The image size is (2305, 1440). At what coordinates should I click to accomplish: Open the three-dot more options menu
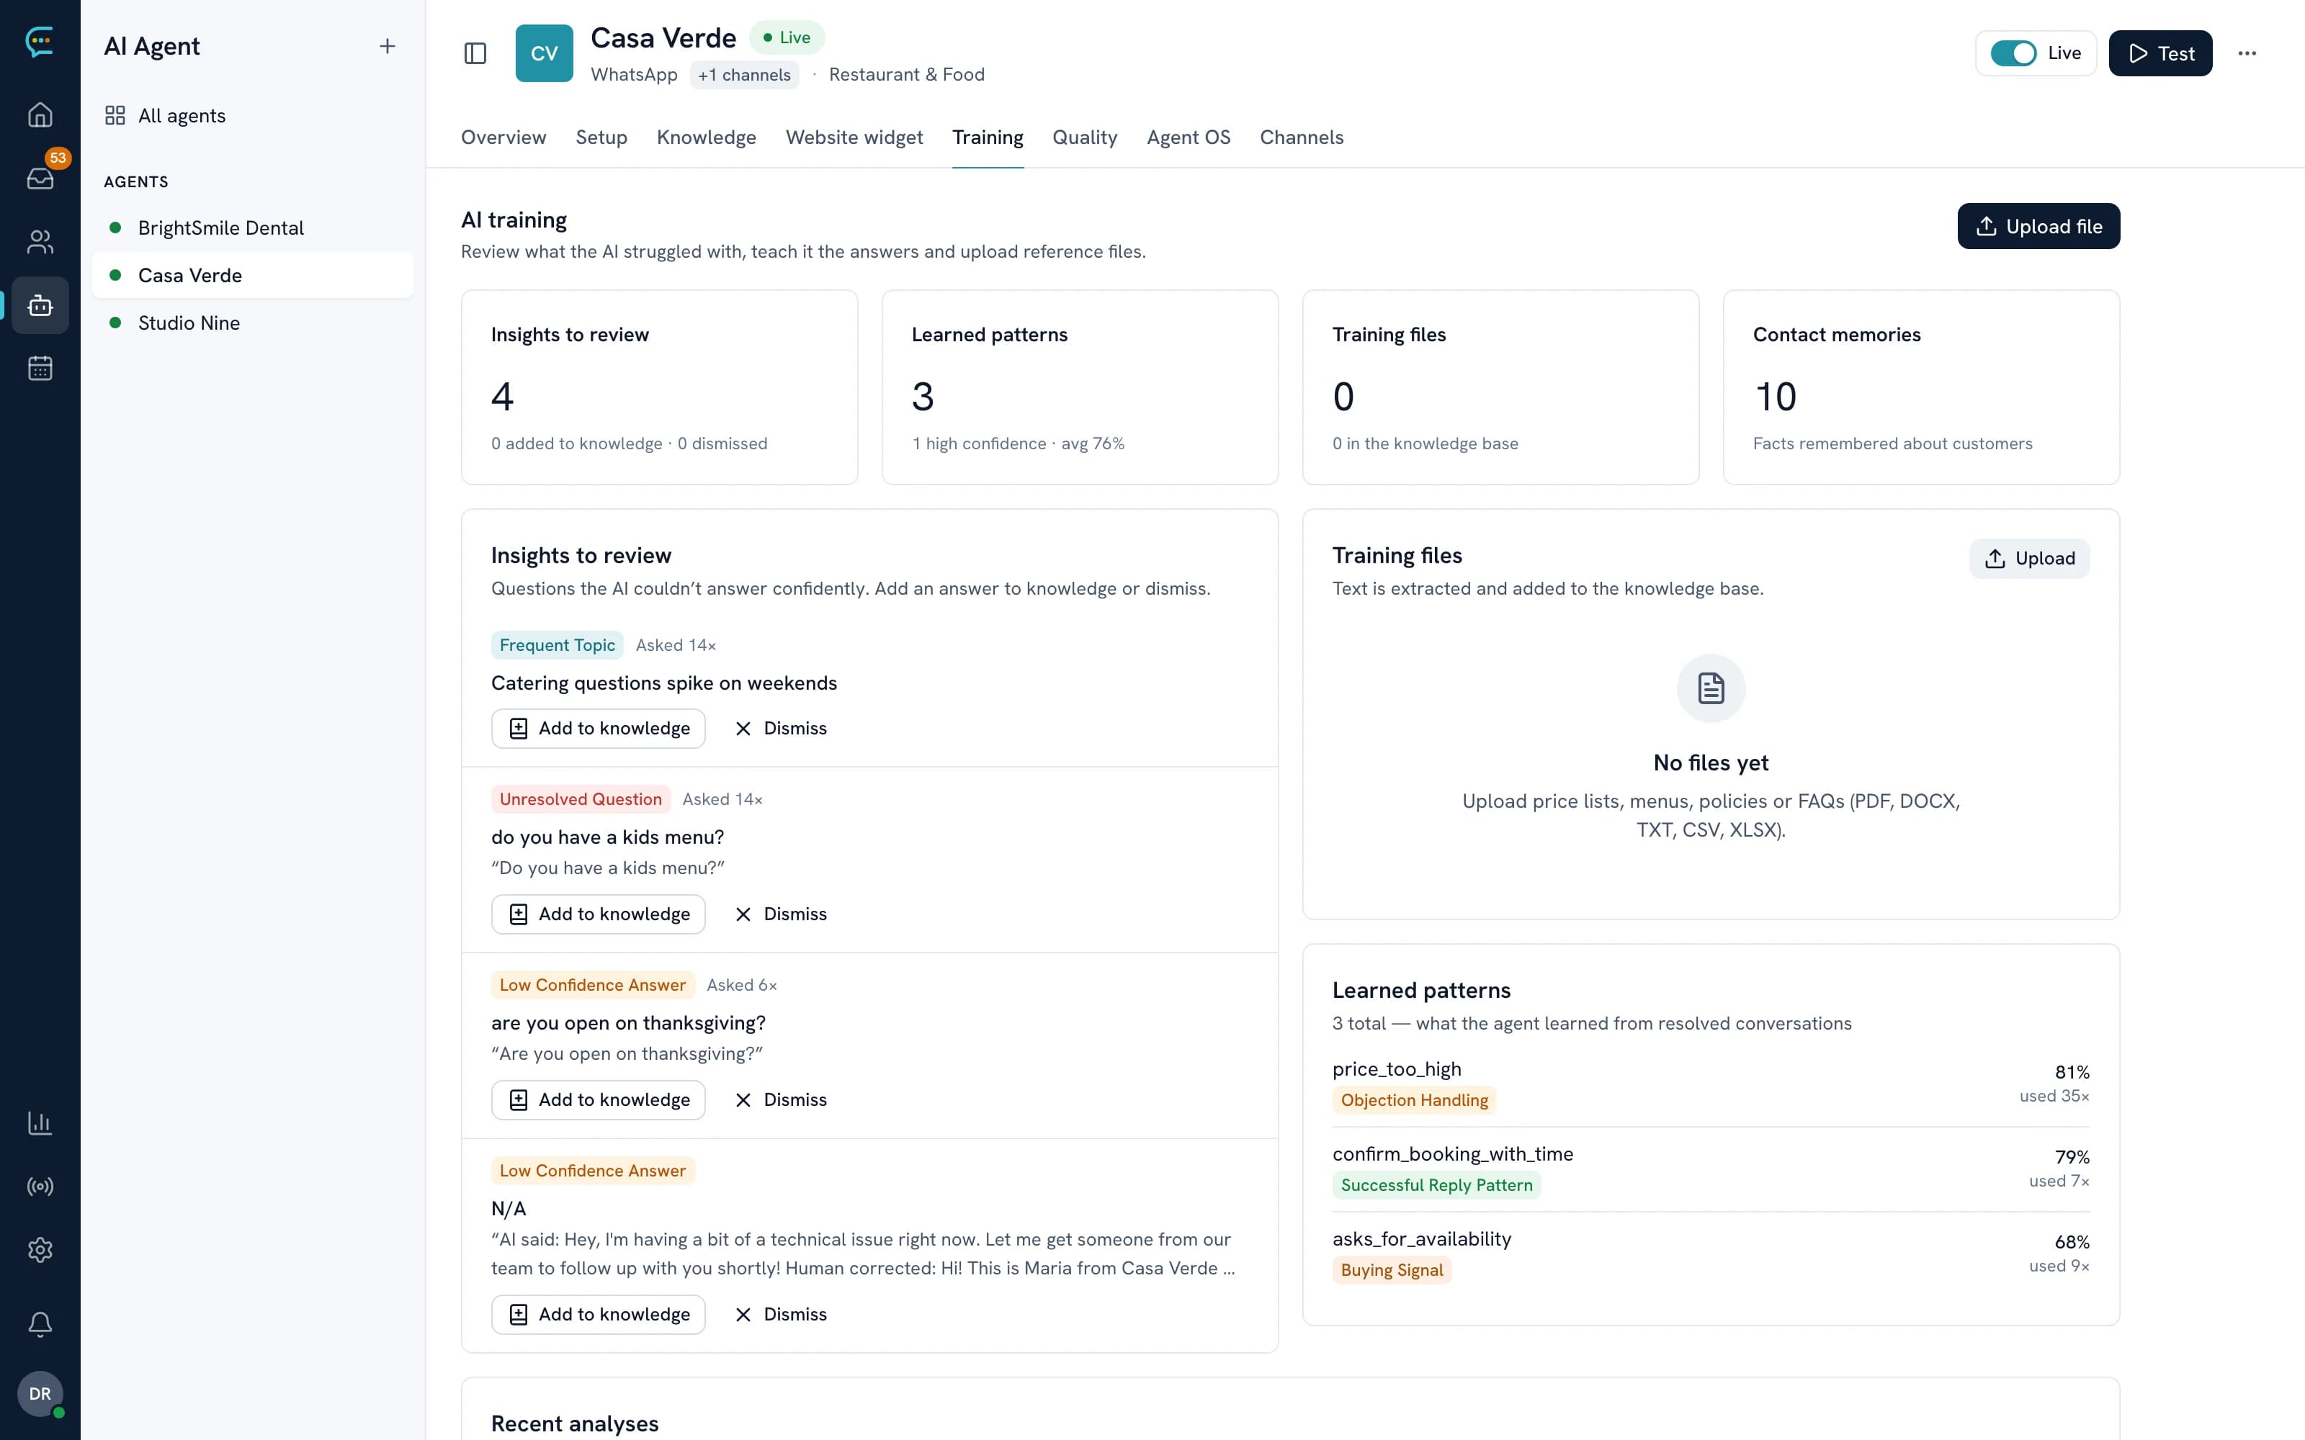(2247, 53)
